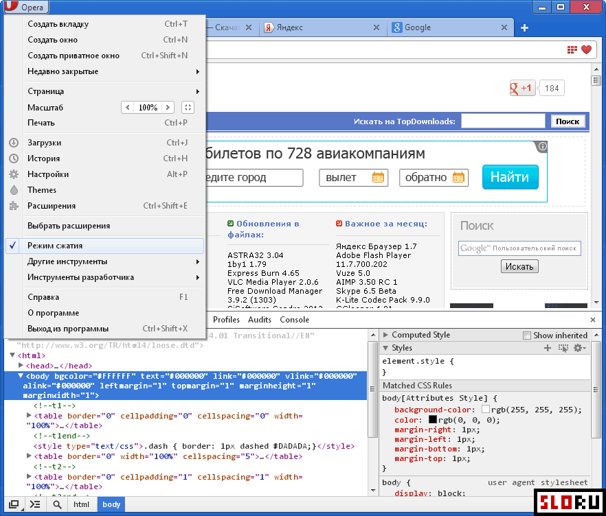The width and height of the screenshot is (606, 516).
Task: Toggle fullscreen icon next to zoom
Action: pyautogui.click(x=188, y=107)
